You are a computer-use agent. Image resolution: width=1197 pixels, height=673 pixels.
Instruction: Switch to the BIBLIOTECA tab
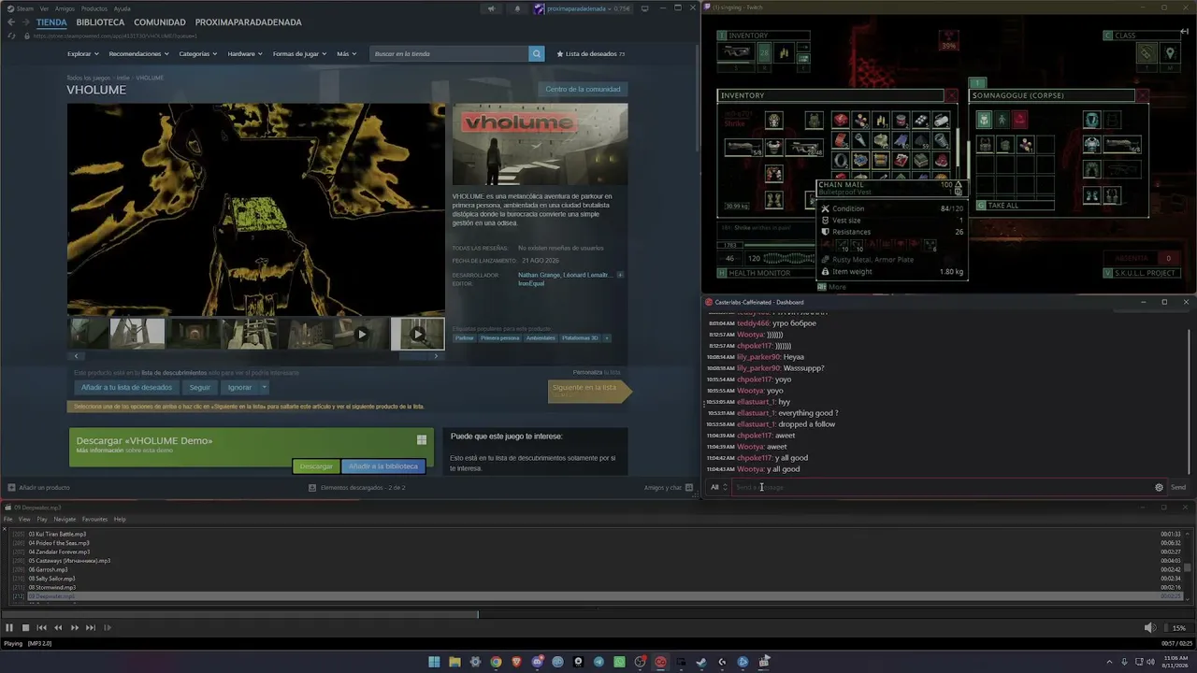[x=100, y=22]
